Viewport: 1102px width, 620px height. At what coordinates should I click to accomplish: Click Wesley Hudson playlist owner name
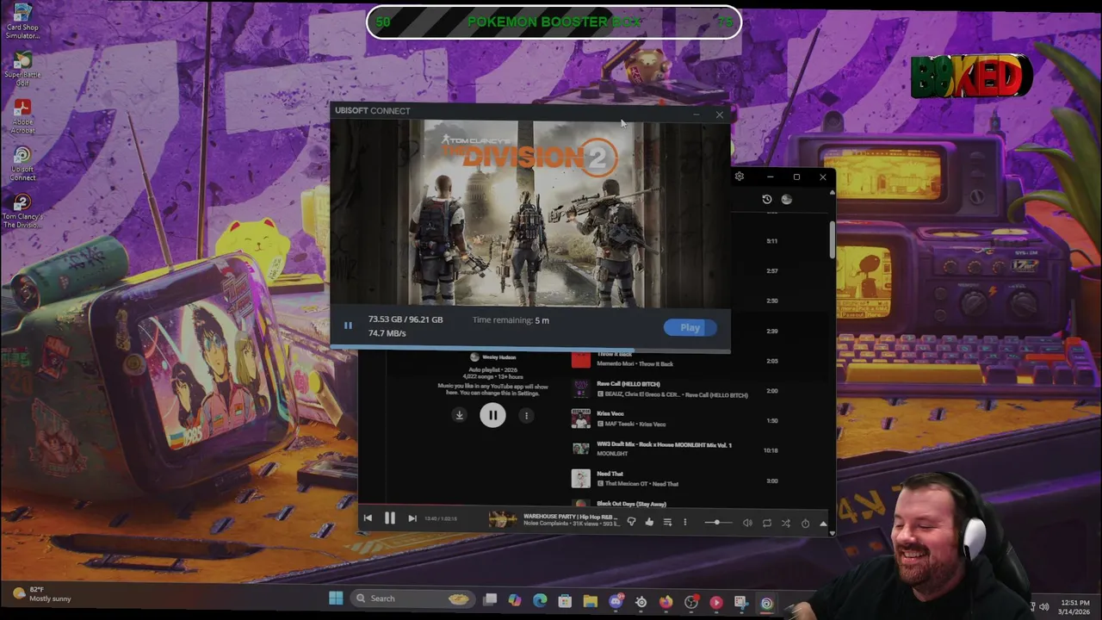(x=498, y=356)
